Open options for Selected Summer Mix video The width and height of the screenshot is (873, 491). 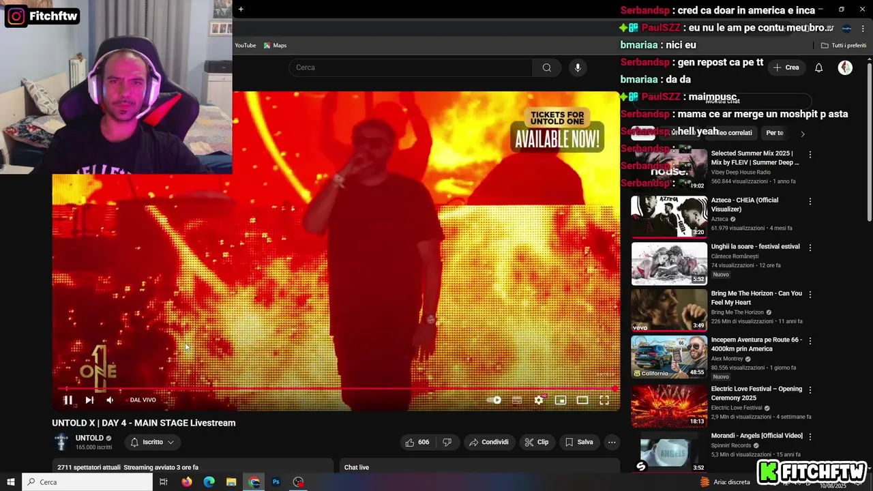pos(810,155)
